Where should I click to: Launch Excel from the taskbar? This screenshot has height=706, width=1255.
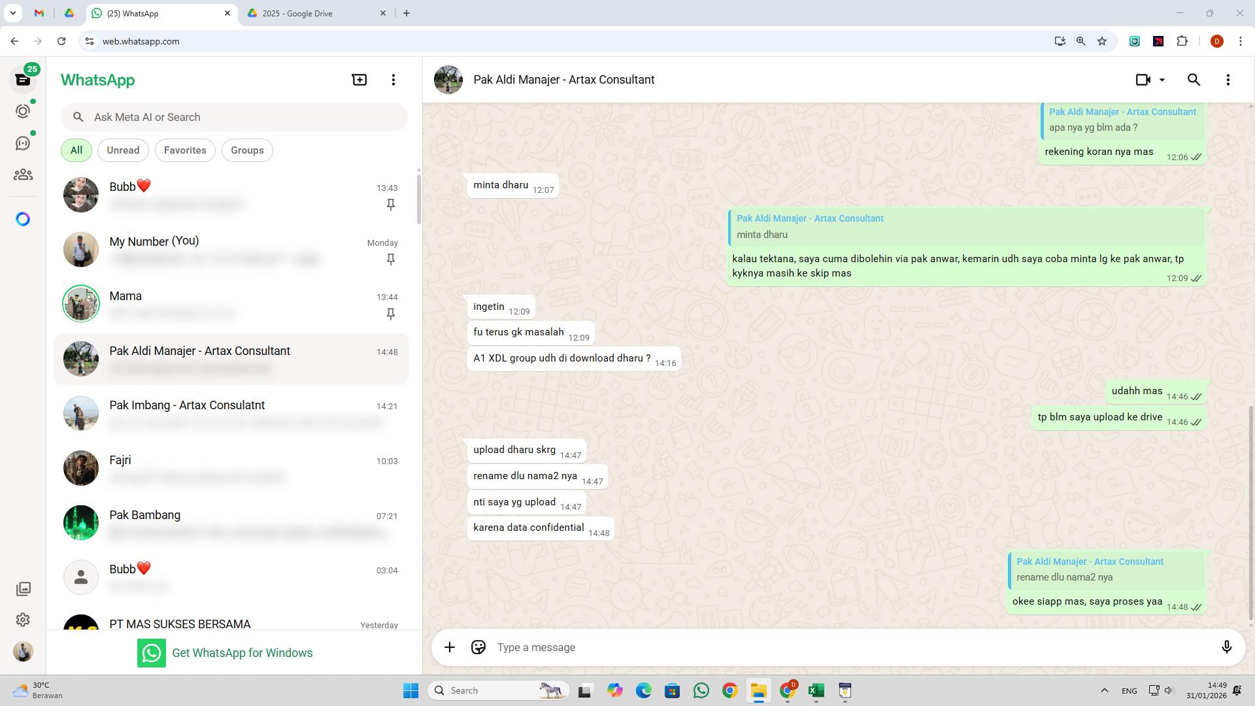pyautogui.click(x=815, y=691)
